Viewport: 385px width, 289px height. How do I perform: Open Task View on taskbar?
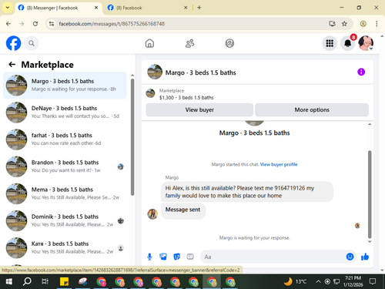[45, 282]
